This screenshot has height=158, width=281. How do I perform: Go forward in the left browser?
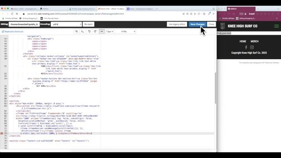[7, 14]
